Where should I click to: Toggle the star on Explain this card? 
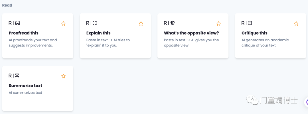pos(141,24)
